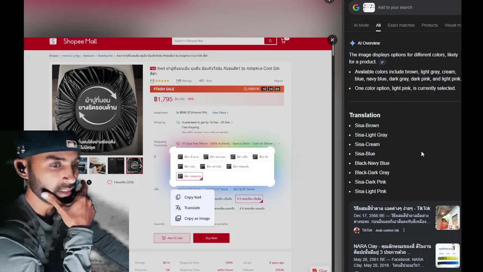483x272 pixels.
Task: Click the '6 years ago' Joined value
Action: click(x=277, y=263)
